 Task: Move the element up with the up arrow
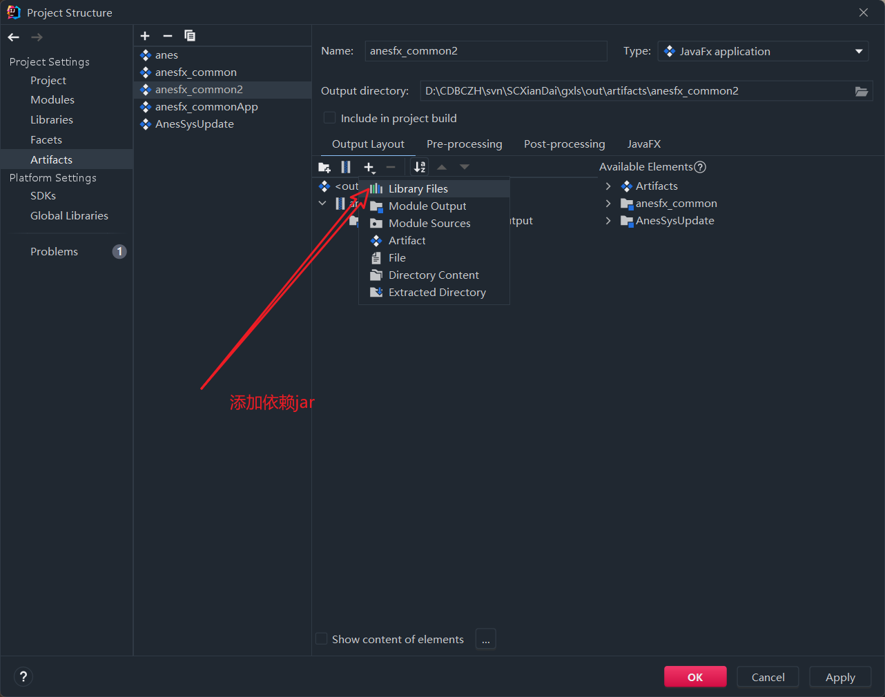click(x=442, y=167)
